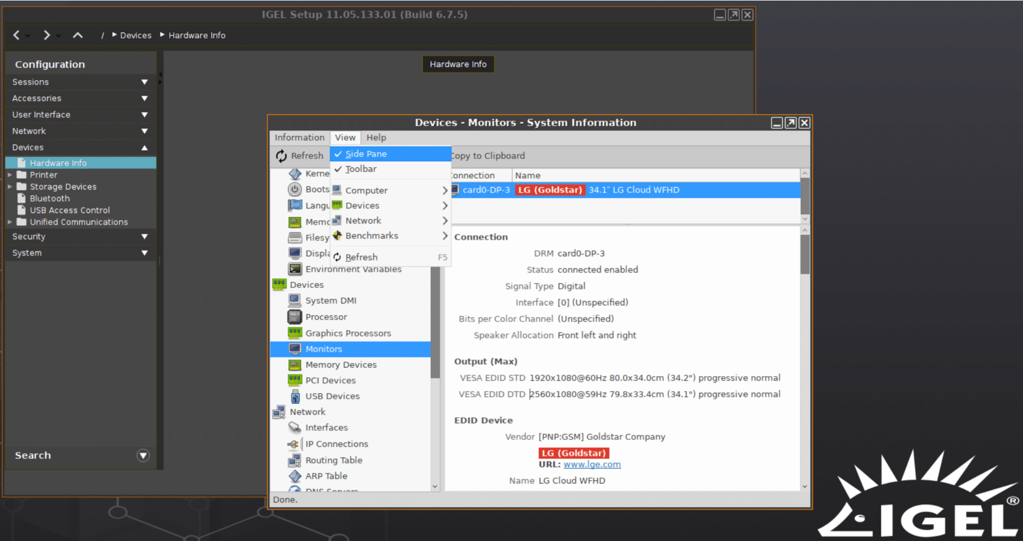Toggle the Toolbar checkmark in View menu
Image resolution: width=1023 pixels, height=541 pixels.
pyautogui.click(x=338, y=169)
